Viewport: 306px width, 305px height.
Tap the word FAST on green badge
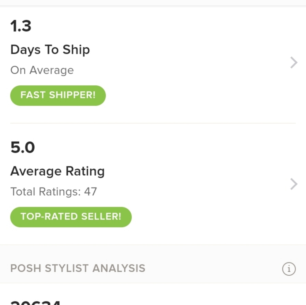[x=33, y=95]
